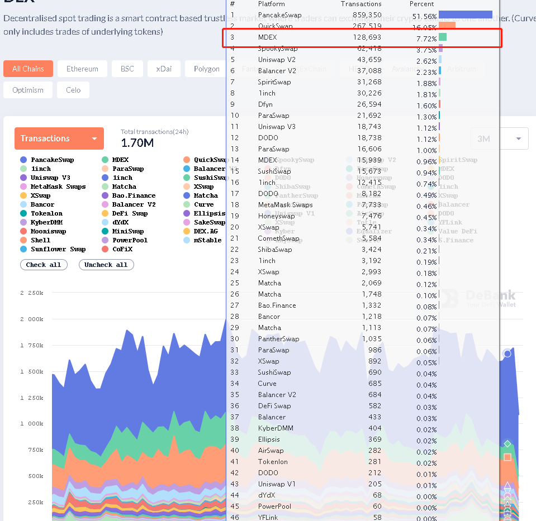Click the Ellipsis purple legend dot
Screen dimensions: 536x521
(x=187, y=213)
